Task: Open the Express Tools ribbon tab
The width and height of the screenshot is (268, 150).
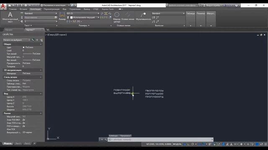Action: [108, 9]
